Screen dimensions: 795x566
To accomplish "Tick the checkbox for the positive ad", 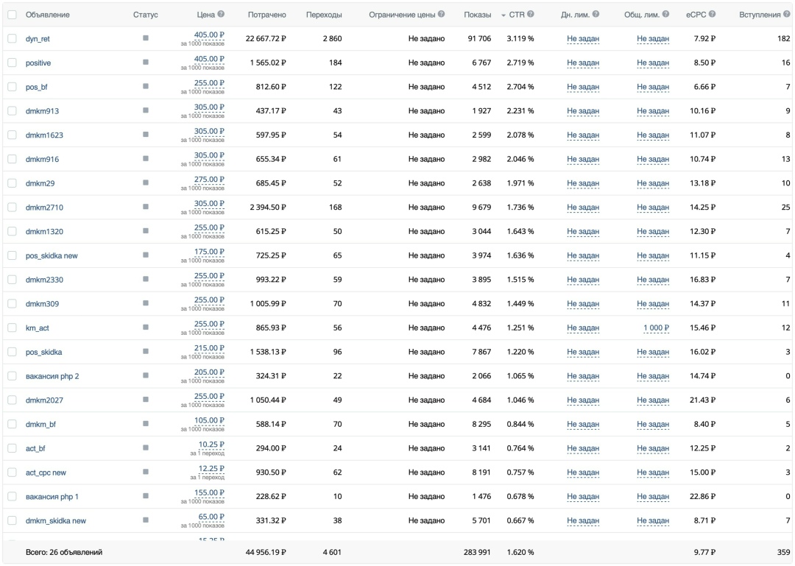I will tap(12, 63).
